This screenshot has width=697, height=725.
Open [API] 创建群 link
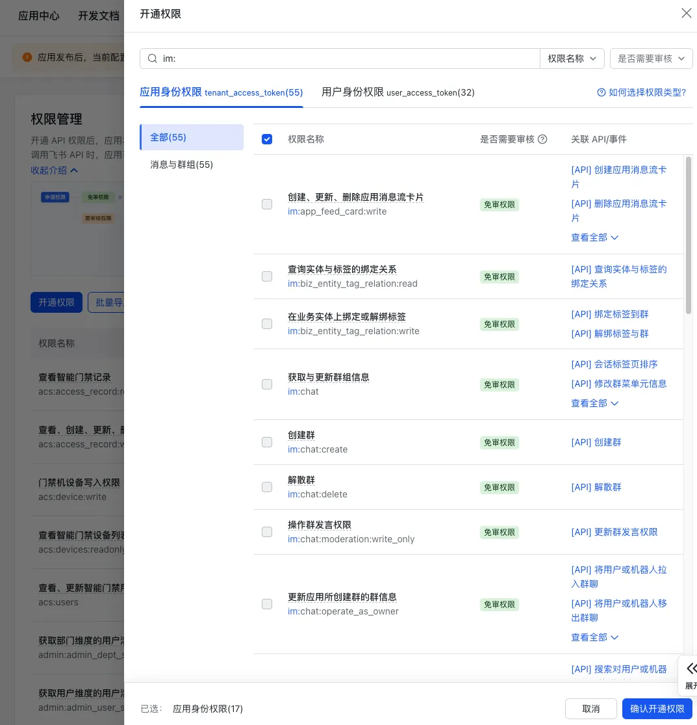pos(596,442)
